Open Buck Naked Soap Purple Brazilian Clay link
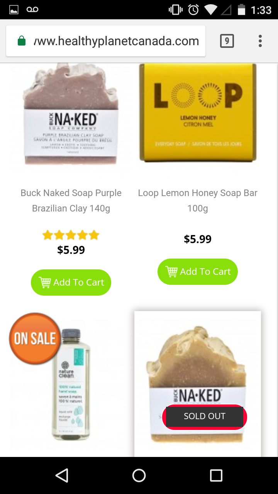 (x=71, y=201)
